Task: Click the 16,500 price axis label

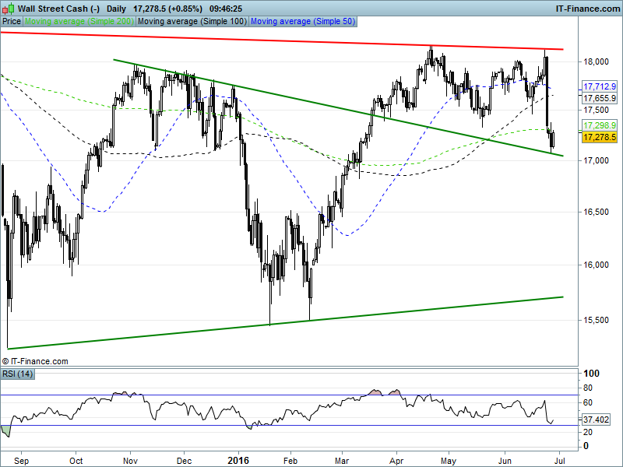Action: pos(596,212)
